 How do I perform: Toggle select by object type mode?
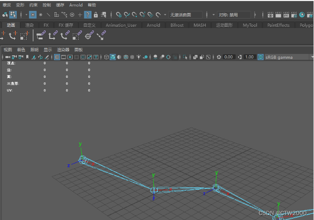point(13,14)
